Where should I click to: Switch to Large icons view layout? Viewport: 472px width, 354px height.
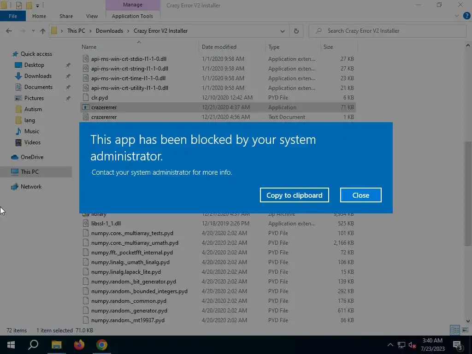click(465, 330)
